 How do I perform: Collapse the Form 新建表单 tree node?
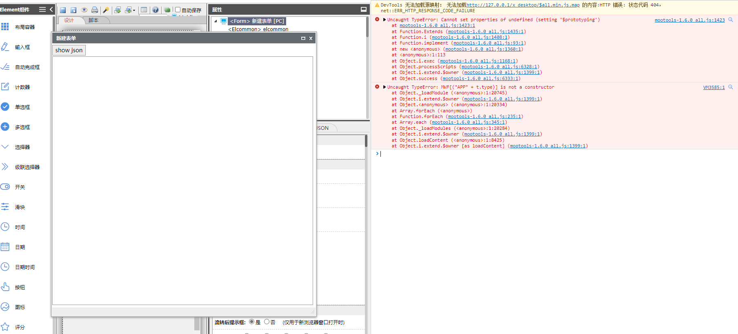pos(216,21)
